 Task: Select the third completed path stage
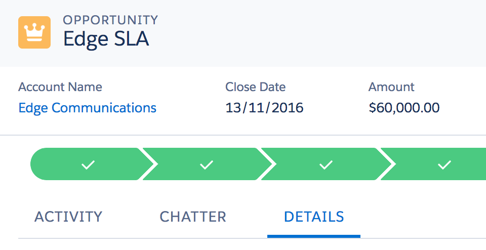(x=326, y=164)
